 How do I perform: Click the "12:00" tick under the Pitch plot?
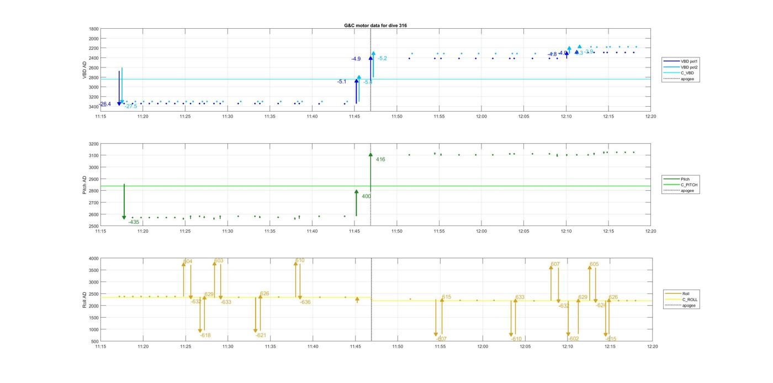[481, 232]
